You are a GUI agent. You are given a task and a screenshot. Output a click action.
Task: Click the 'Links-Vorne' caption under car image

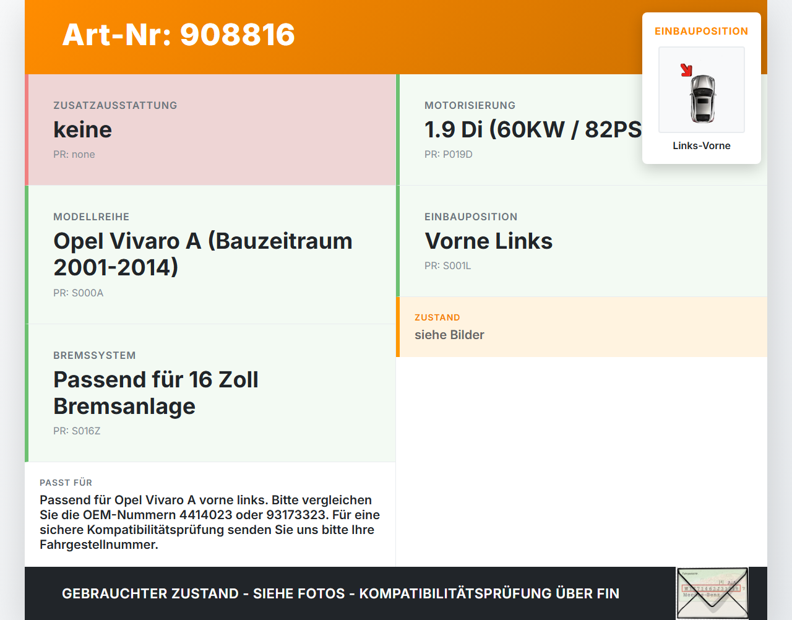[x=702, y=145]
